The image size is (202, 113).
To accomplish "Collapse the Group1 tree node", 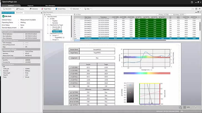I will click(x=50, y=35).
